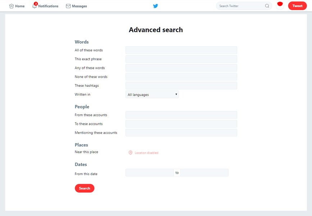Click the Written in label

(83, 94)
